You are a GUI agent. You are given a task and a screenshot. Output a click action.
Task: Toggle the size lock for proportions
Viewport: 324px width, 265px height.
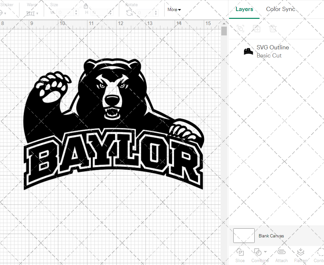pyautogui.click(x=86, y=6)
